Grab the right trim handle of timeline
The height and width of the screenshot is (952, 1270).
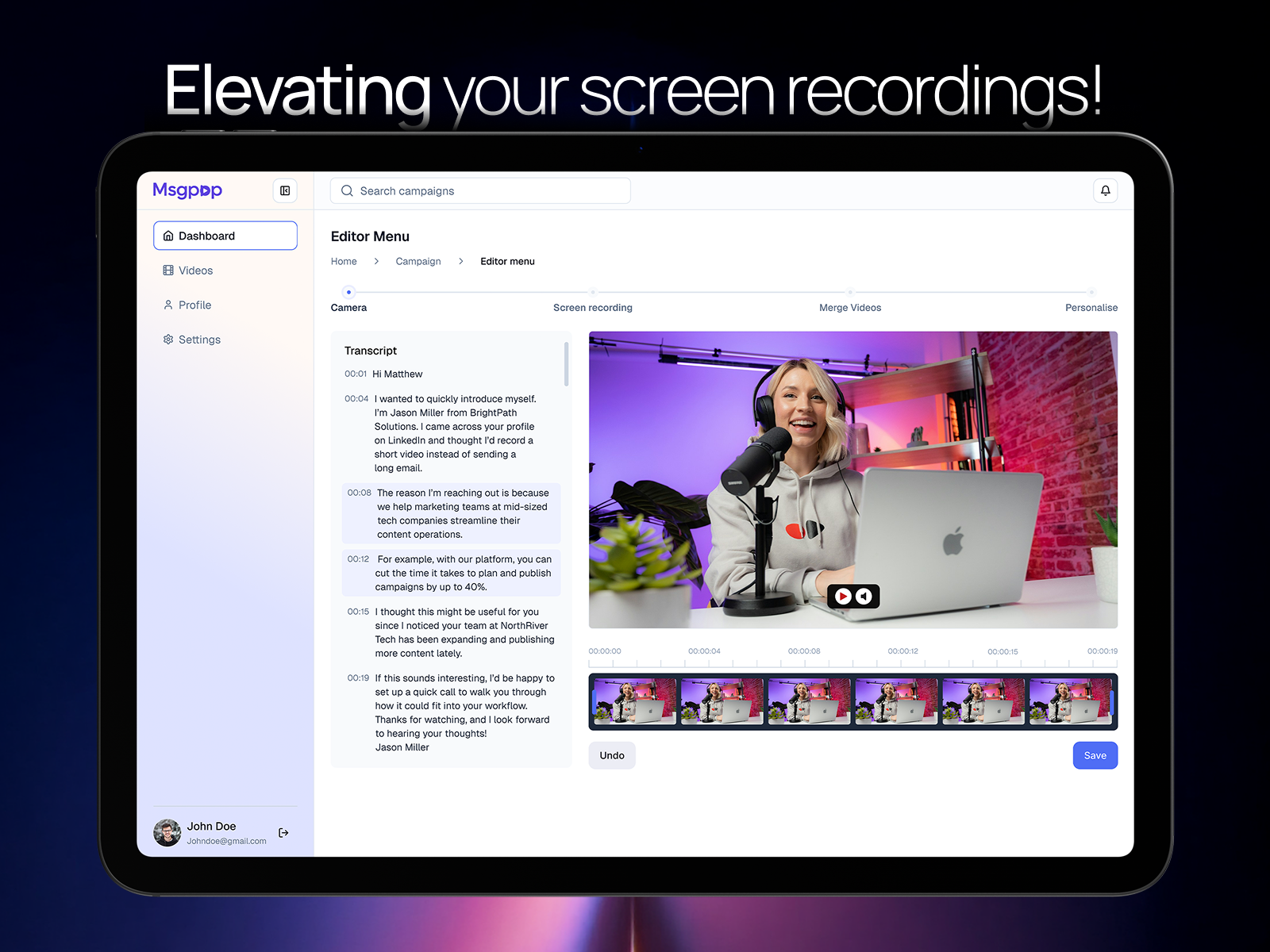coord(1112,701)
